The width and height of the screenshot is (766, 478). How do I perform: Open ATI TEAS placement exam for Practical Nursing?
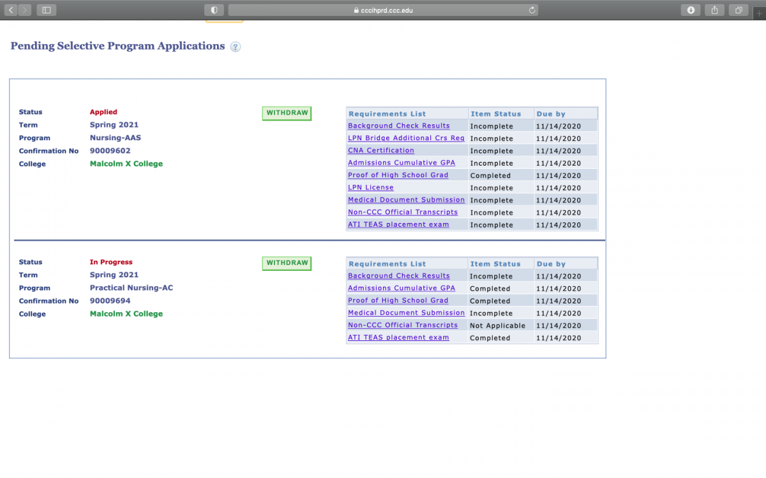pos(398,338)
